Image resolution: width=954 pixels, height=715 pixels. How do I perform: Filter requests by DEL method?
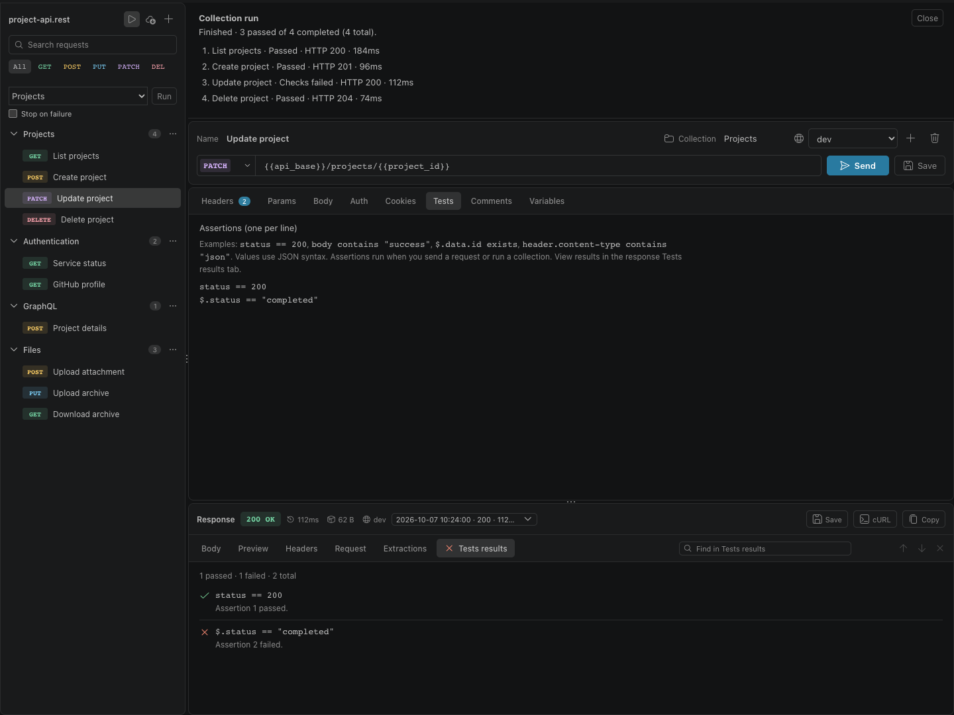click(x=158, y=67)
